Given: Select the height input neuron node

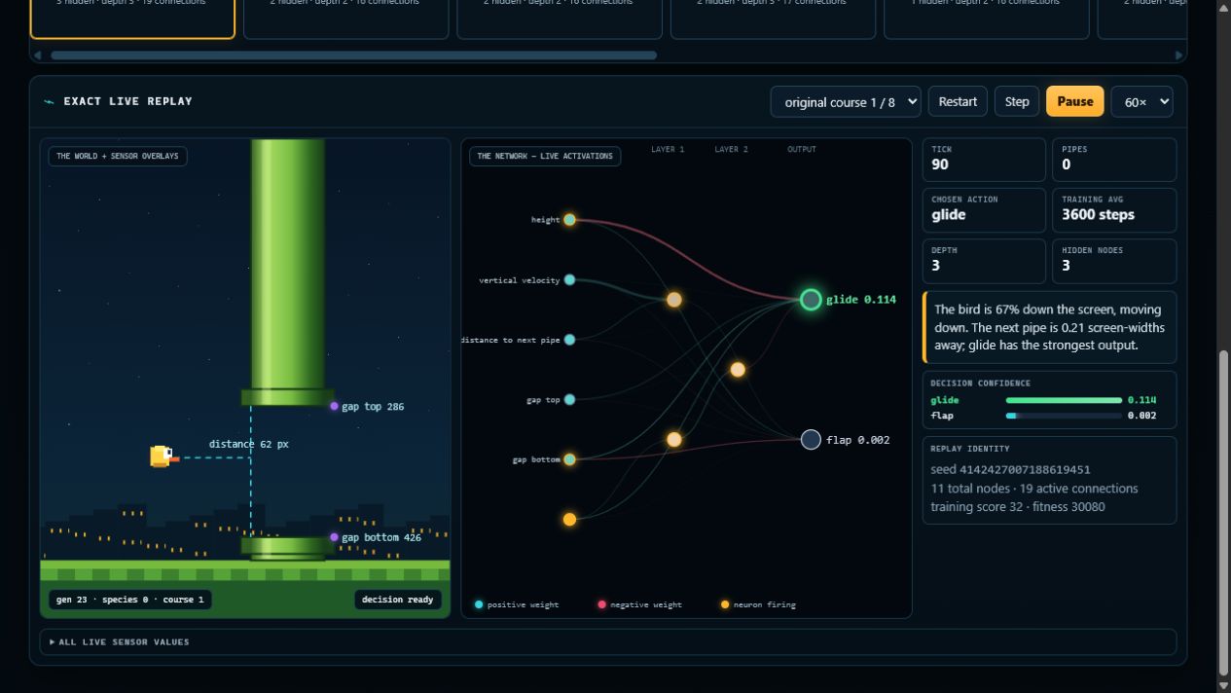Looking at the screenshot, I should (569, 220).
